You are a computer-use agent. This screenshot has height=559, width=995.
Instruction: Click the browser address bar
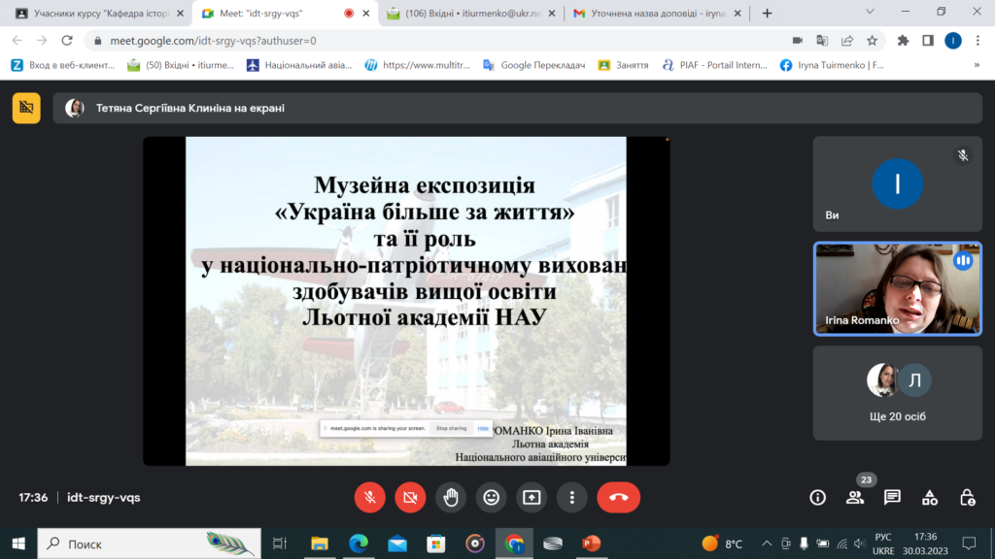point(437,41)
